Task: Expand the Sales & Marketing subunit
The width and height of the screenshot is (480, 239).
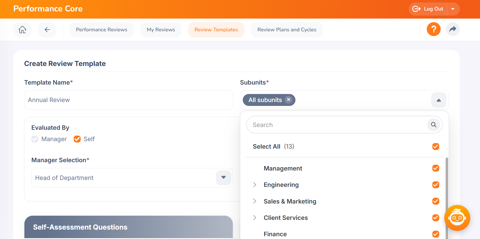Action: [x=255, y=201]
